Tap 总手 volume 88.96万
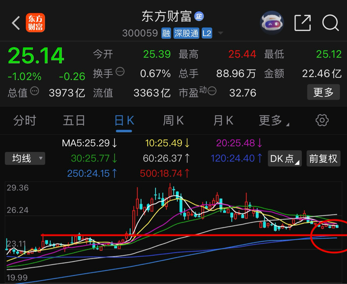The image size is (347, 284). [236, 73]
